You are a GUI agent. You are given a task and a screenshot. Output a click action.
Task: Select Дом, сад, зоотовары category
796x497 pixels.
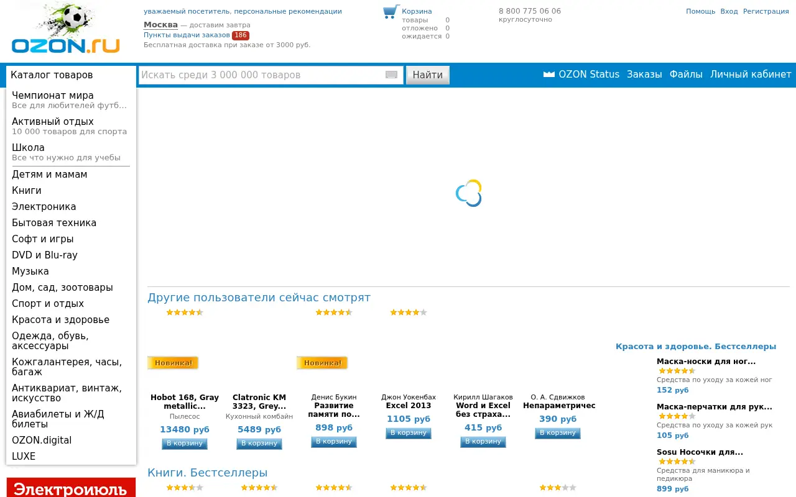62,288
